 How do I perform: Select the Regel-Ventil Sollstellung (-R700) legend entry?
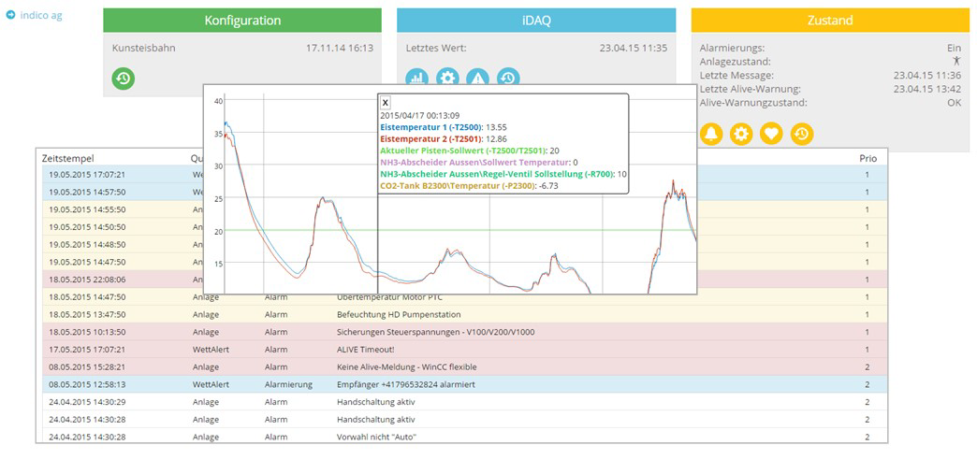point(503,174)
